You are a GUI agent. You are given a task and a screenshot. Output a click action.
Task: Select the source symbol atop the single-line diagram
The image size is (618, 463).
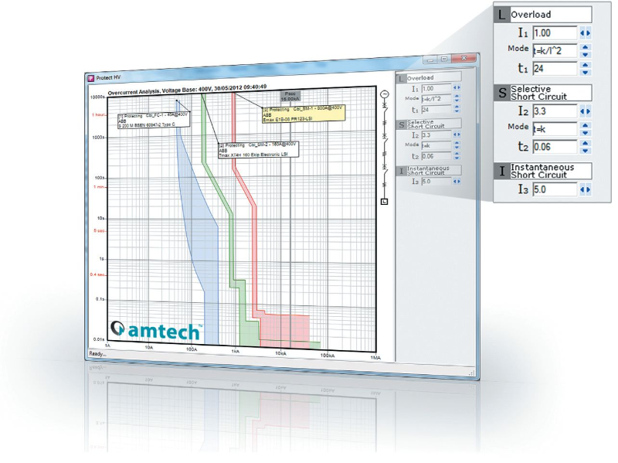(384, 95)
